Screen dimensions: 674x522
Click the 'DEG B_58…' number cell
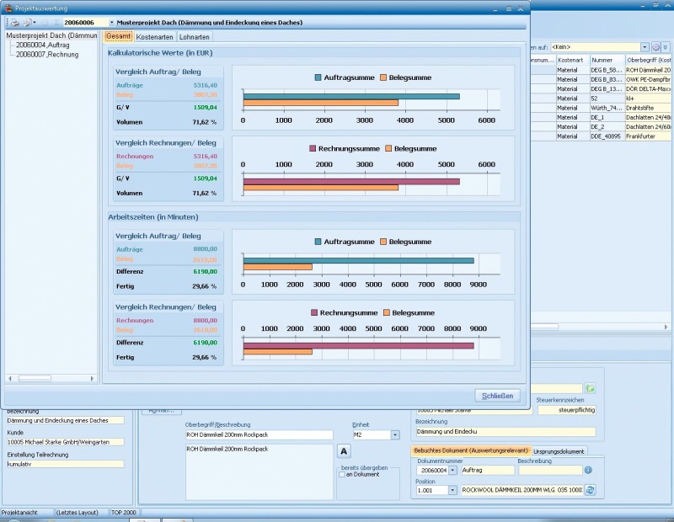[x=607, y=70]
